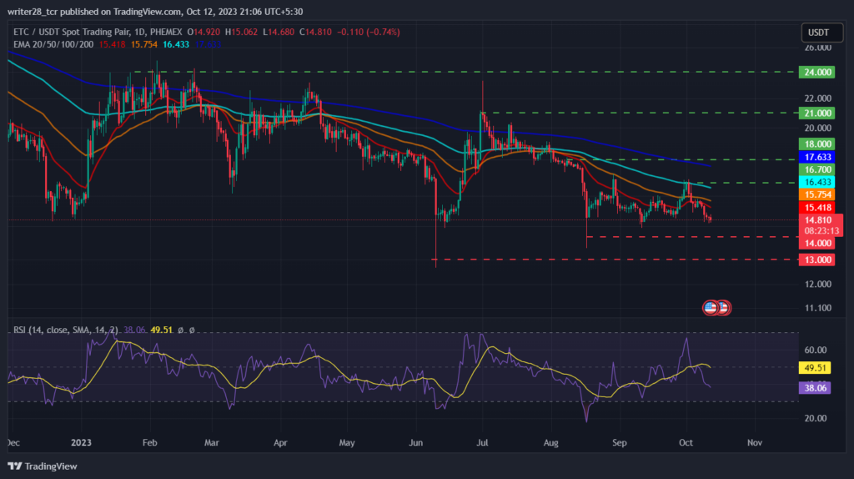Click the Oct label on time axis
Image resolution: width=854 pixels, height=479 pixels.
coord(686,442)
